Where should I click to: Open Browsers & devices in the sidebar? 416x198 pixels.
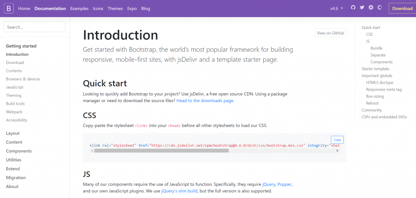tap(23, 79)
